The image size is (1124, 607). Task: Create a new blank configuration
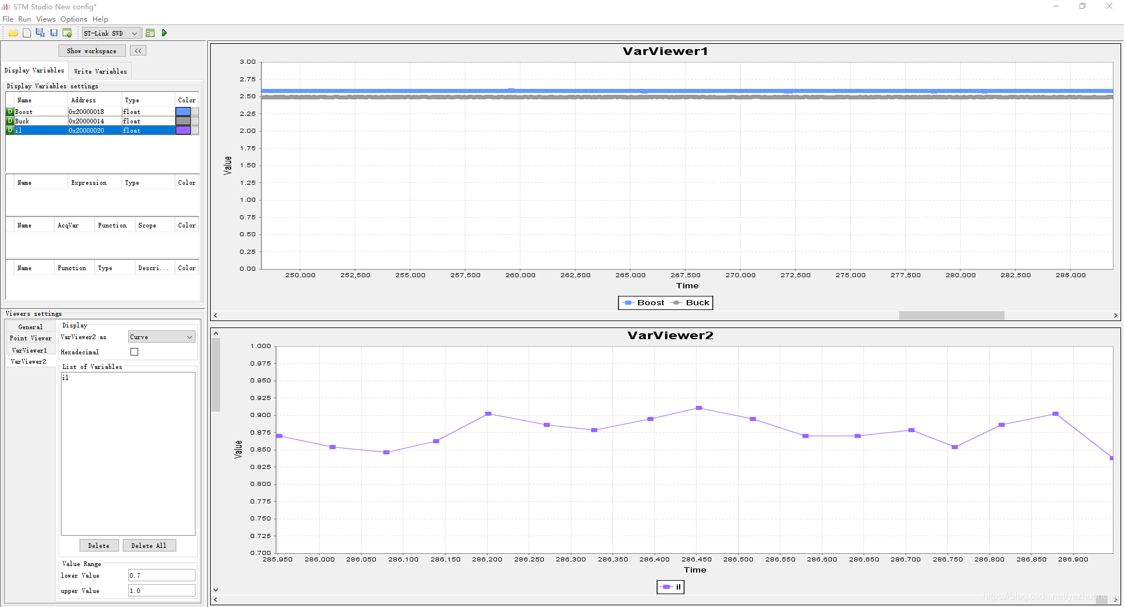point(27,33)
